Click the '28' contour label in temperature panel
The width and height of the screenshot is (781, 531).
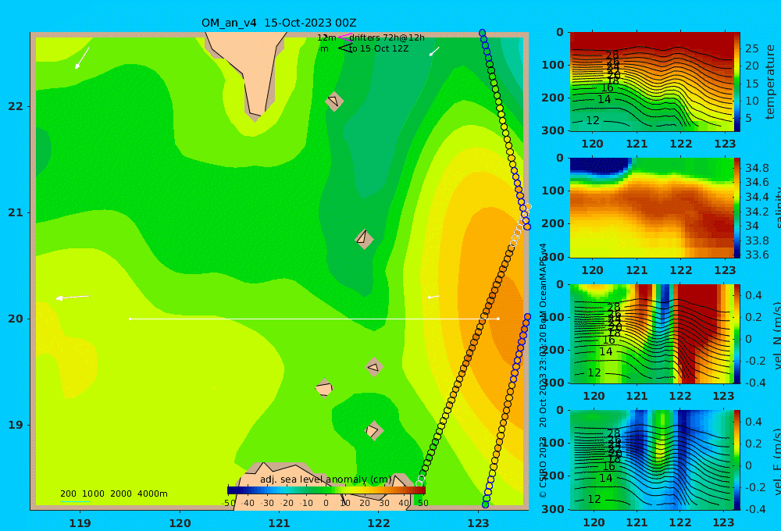(x=612, y=55)
